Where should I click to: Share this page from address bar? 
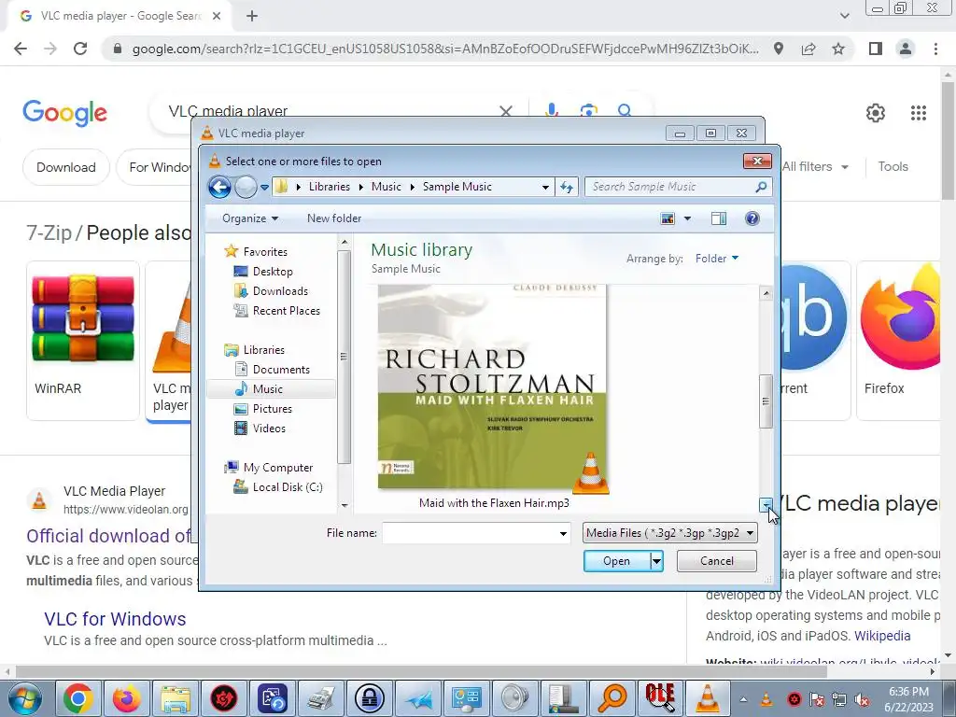click(808, 49)
